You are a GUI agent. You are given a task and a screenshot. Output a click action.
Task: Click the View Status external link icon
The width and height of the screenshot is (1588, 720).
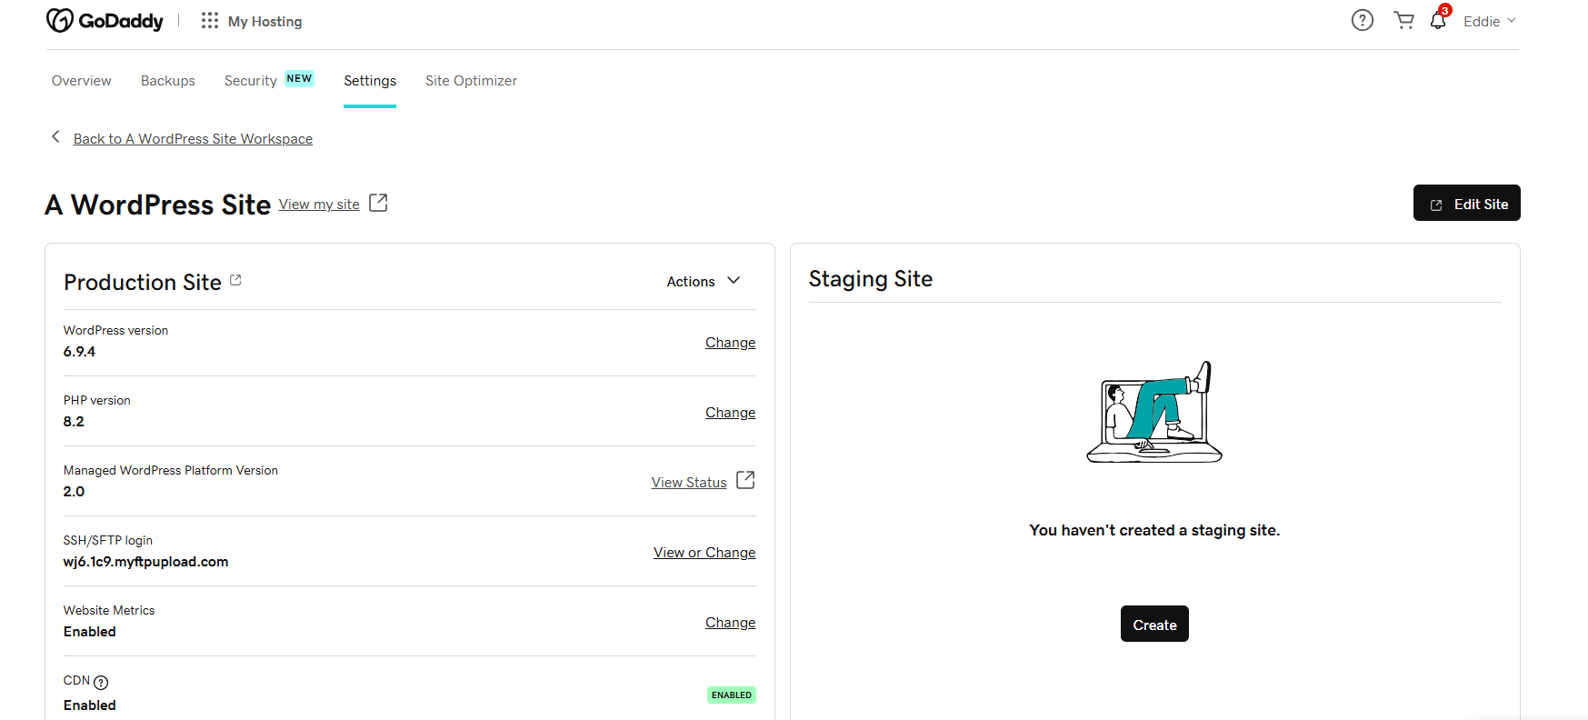pyautogui.click(x=745, y=480)
